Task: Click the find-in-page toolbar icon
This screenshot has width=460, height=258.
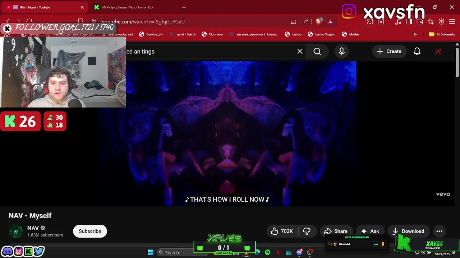Action: pyautogui.click(x=381, y=21)
